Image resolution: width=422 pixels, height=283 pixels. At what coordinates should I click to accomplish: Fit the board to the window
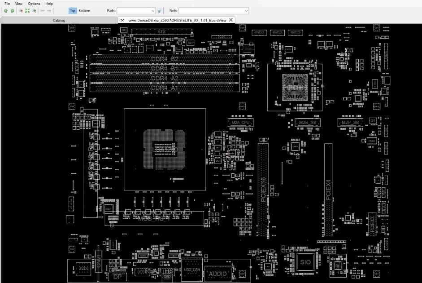pyautogui.click(x=27, y=11)
